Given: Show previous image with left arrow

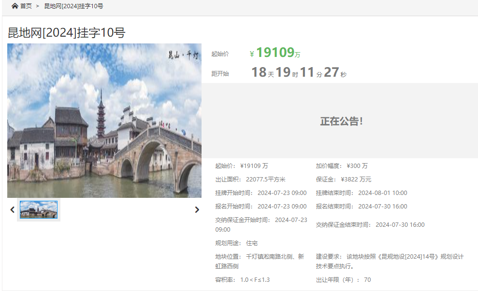Looking at the screenshot, I should pos(13,210).
